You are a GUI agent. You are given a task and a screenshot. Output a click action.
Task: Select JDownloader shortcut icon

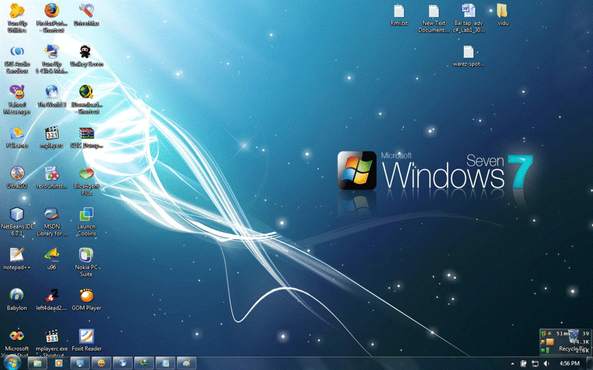[86, 98]
